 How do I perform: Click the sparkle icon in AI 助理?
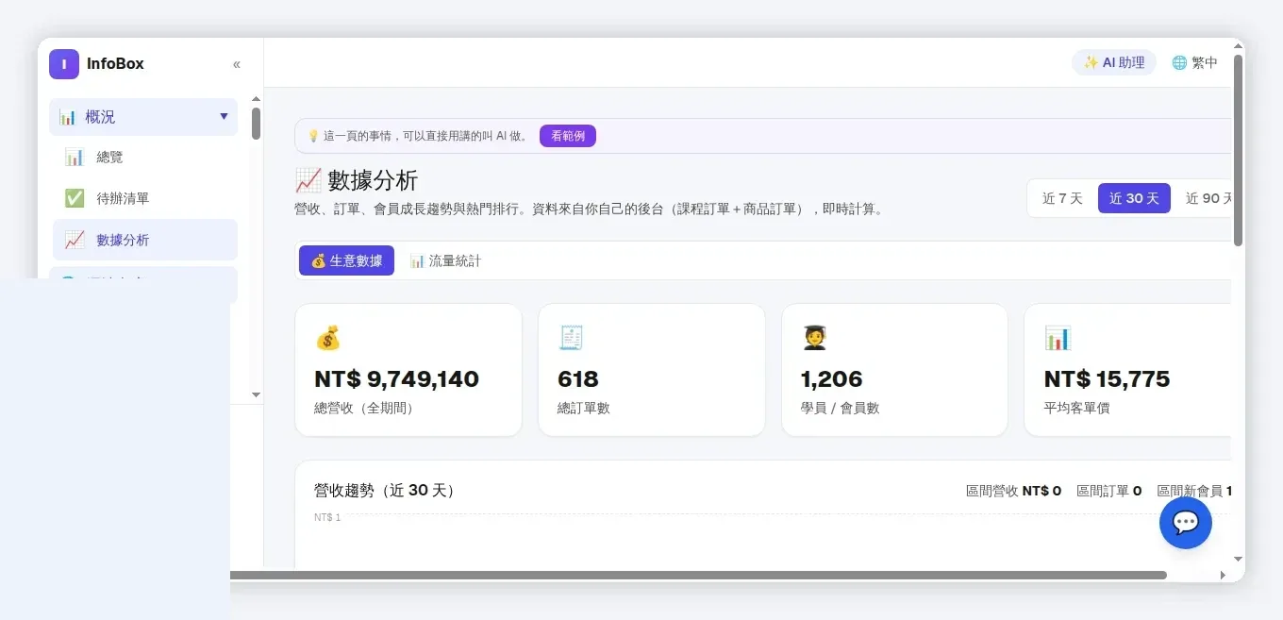point(1091,62)
